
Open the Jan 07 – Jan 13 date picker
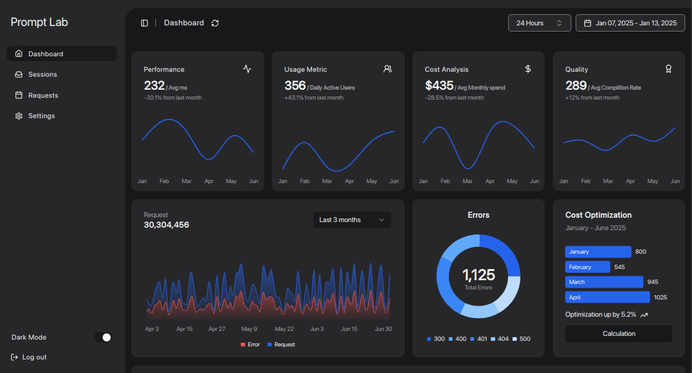[630, 22]
